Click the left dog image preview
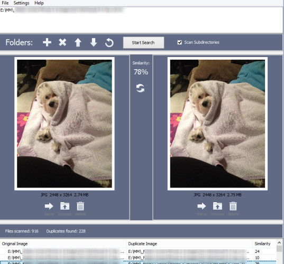284x264 pixels. [65, 124]
